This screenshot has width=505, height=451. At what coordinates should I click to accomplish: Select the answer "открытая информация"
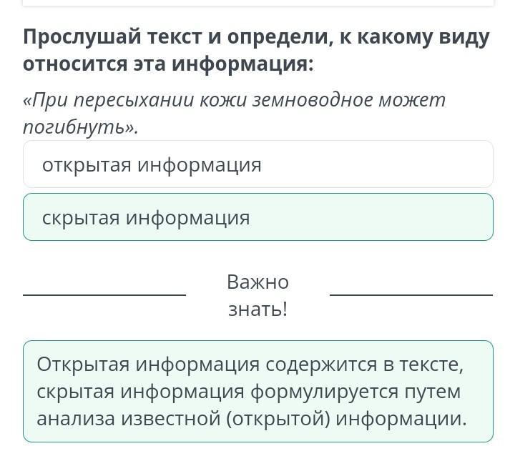coord(258,164)
